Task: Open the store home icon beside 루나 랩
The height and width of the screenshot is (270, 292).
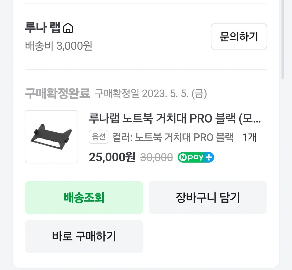Action: click(68, 28)
